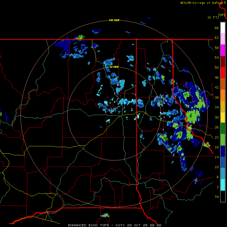The image size is (227, 227).
Task: Click the legend value "58"
Action: coord(217,48)
